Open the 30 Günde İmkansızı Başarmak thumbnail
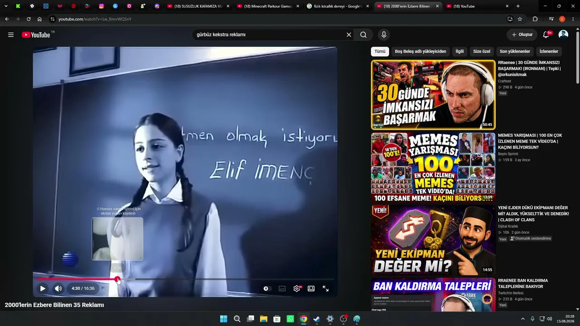 433,95
